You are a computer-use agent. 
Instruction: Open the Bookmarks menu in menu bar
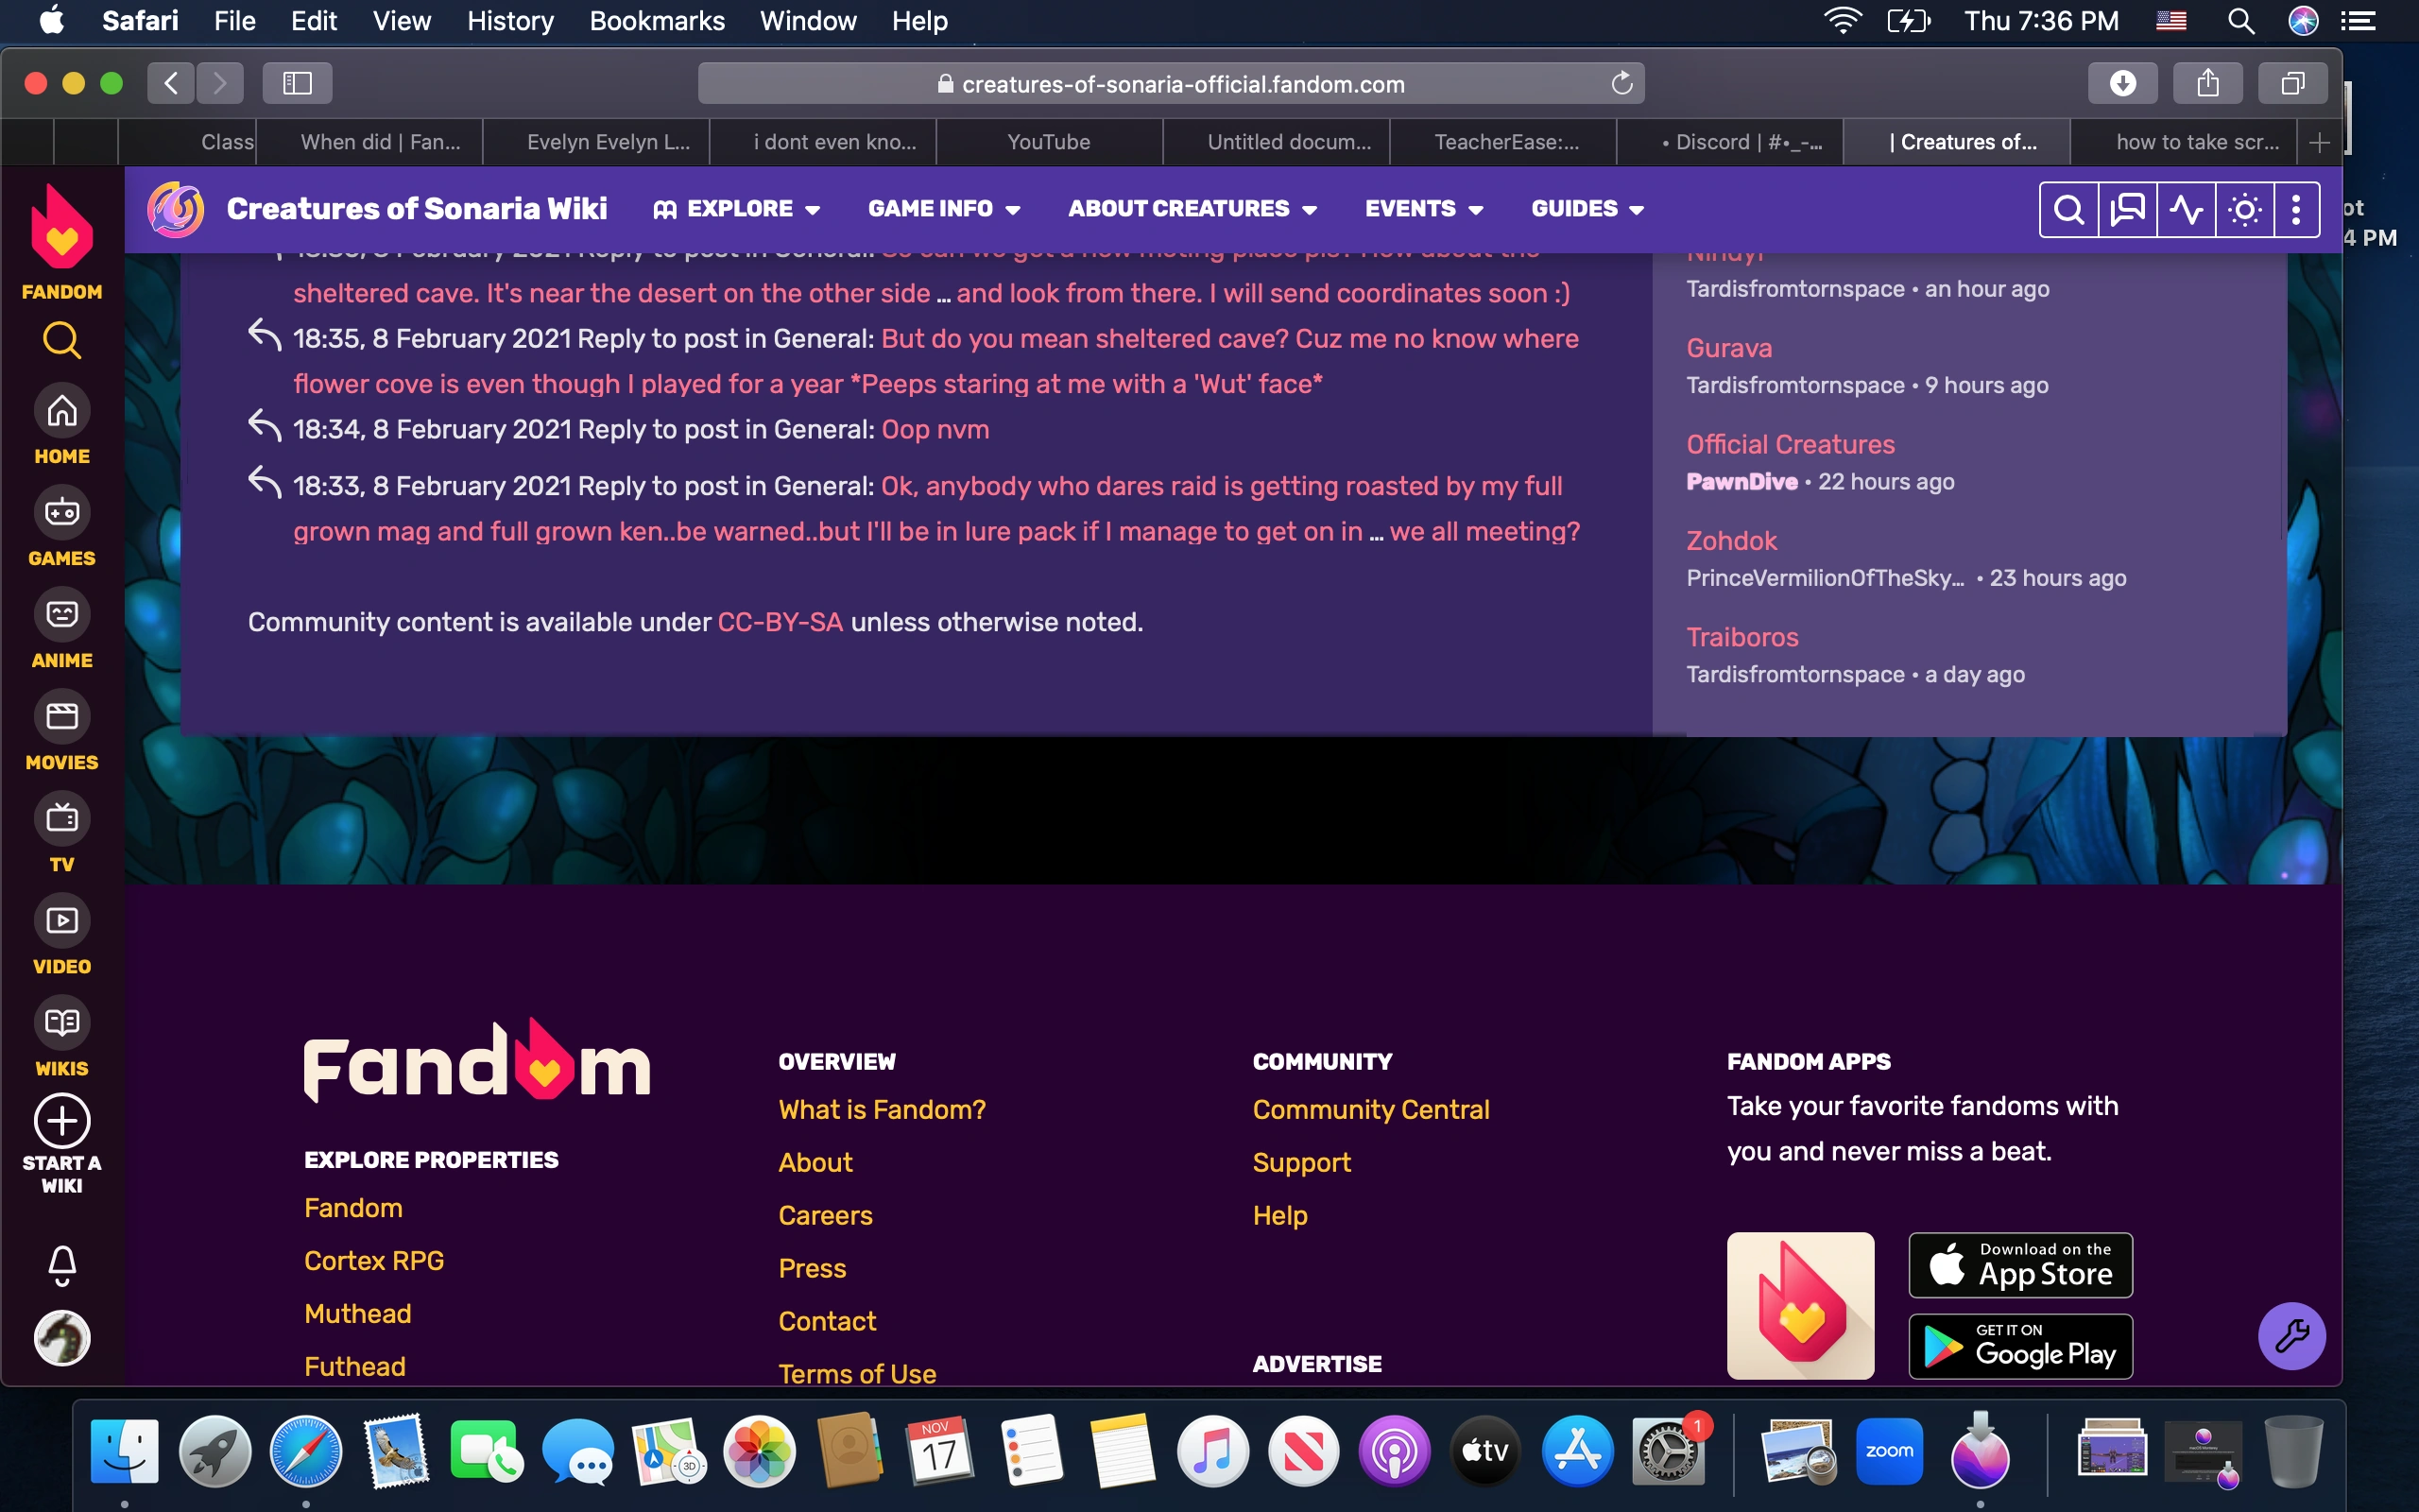657,21
